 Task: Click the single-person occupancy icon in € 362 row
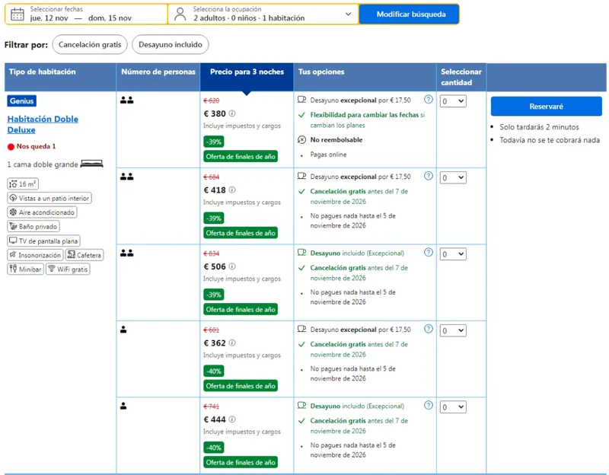(123, 330)
